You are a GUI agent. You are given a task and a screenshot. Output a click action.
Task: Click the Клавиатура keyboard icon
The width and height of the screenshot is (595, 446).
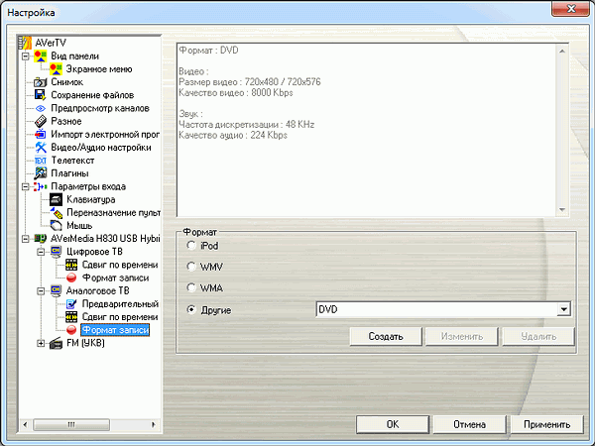pyautogui.click(x=56, y=199)
